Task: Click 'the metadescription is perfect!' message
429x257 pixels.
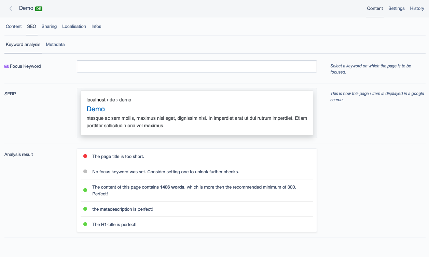Action: (x=123, y=209)
